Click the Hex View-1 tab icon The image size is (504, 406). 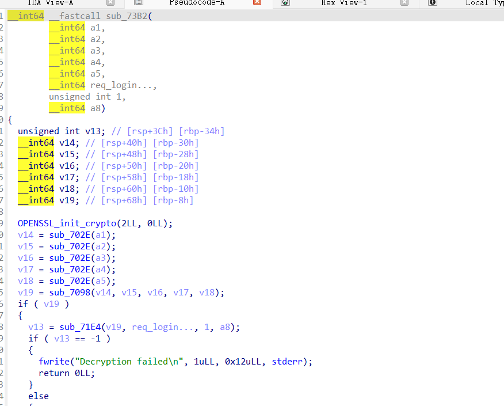tap(285, 2)
